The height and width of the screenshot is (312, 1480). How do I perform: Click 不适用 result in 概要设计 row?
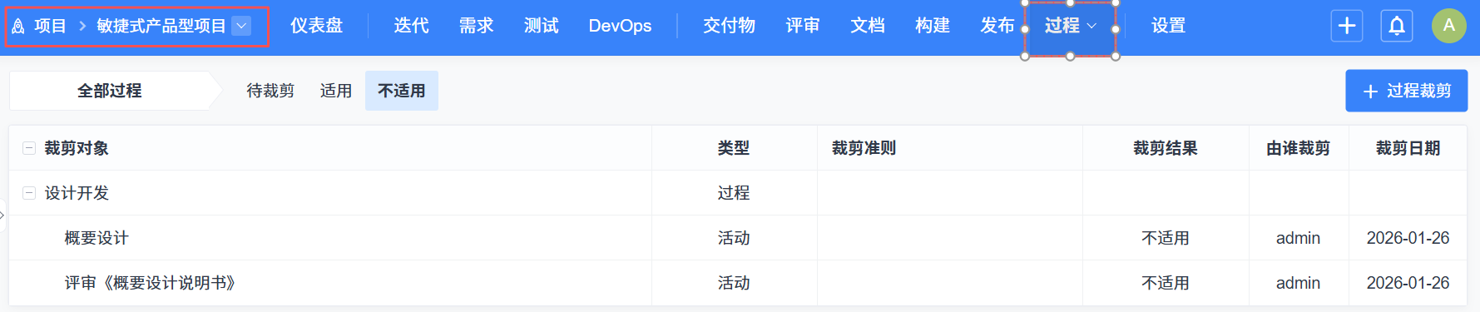[1166, 238]
